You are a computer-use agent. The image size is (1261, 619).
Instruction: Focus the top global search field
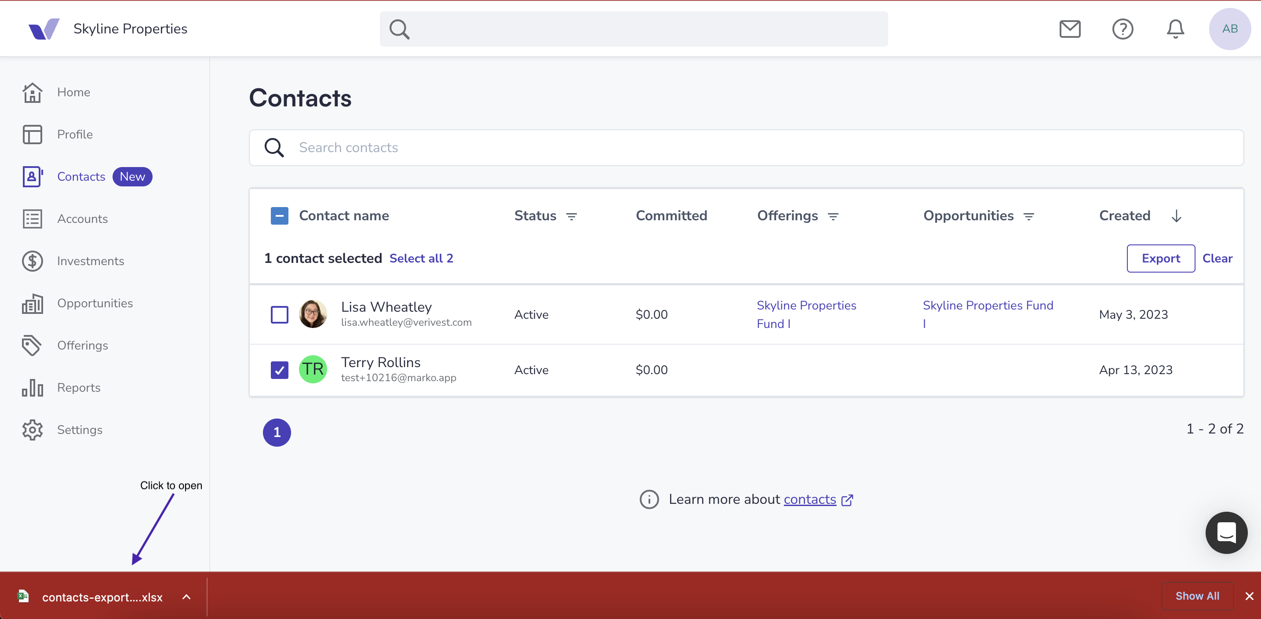634,29
